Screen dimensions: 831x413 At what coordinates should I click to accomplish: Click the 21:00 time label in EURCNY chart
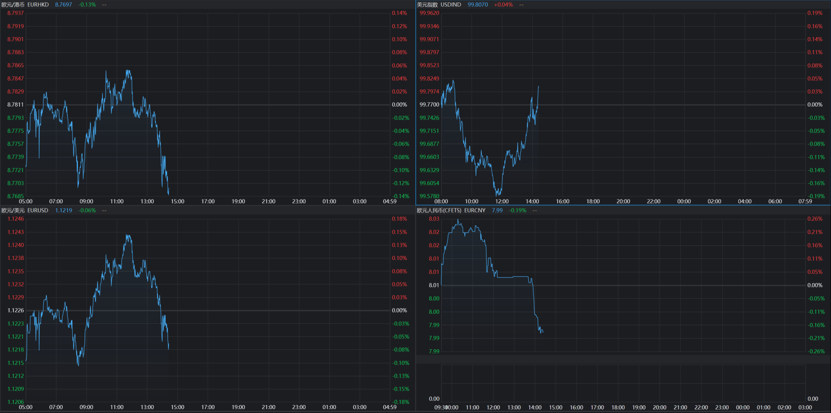pos(680,407)
